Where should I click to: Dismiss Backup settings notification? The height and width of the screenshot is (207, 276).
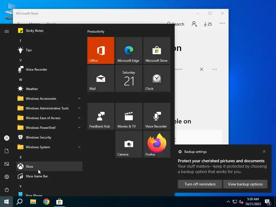click(x=264, y=151)
